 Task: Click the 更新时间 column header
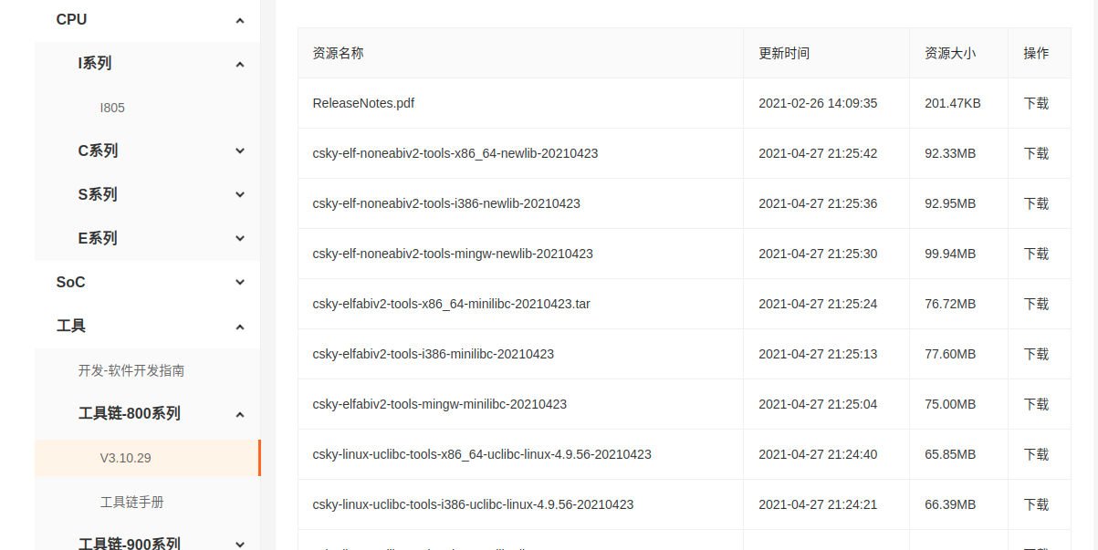click(x=784, y=53)
